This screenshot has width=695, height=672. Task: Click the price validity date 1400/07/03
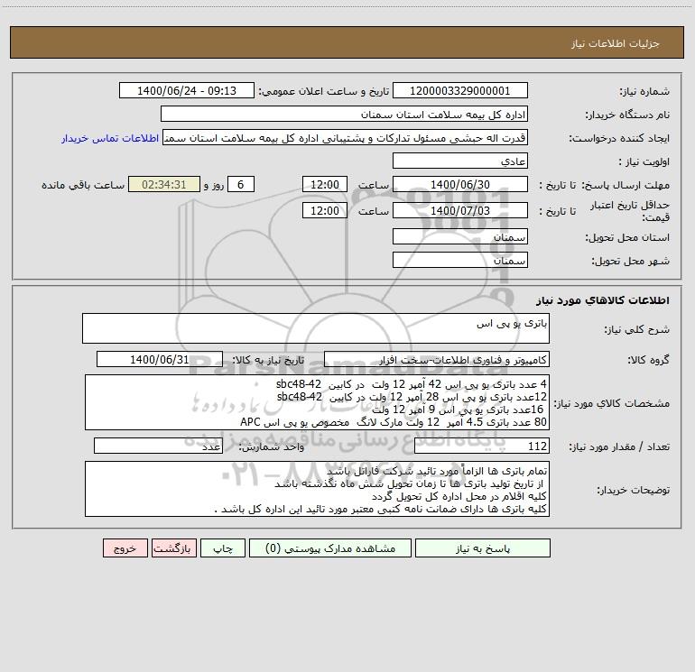click(x=460, y=210)
